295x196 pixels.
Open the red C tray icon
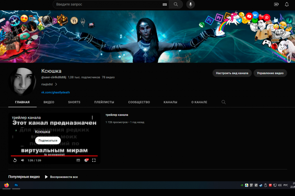(270, 185)
